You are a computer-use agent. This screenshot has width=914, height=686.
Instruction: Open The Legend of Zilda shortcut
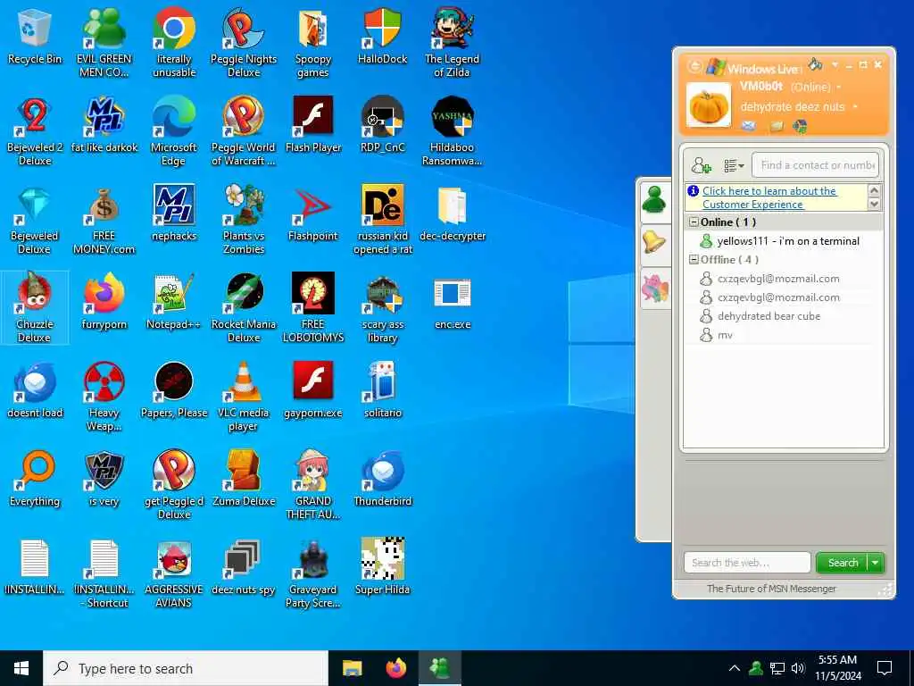(452, 43)
